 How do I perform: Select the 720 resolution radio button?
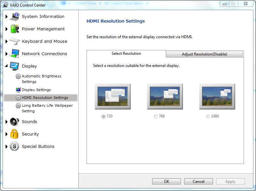click(103, 116)
